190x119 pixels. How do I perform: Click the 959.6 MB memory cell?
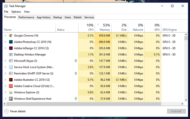[103, 36]
